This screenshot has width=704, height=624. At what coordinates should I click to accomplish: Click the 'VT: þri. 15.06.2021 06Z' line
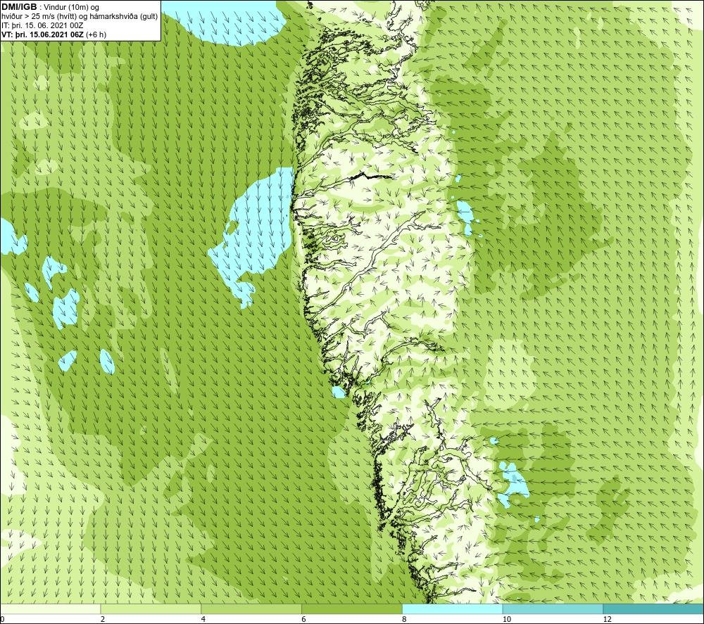point(54,34)
